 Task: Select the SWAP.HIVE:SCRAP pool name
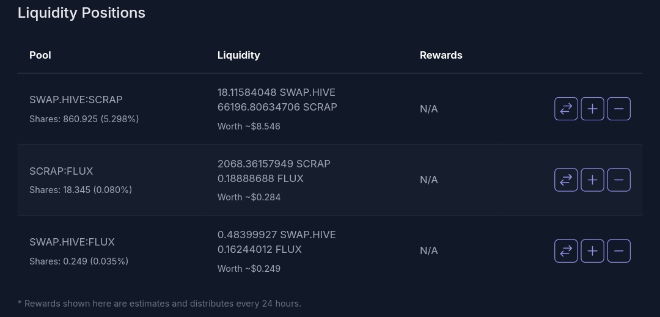click(x=76, y=100)
